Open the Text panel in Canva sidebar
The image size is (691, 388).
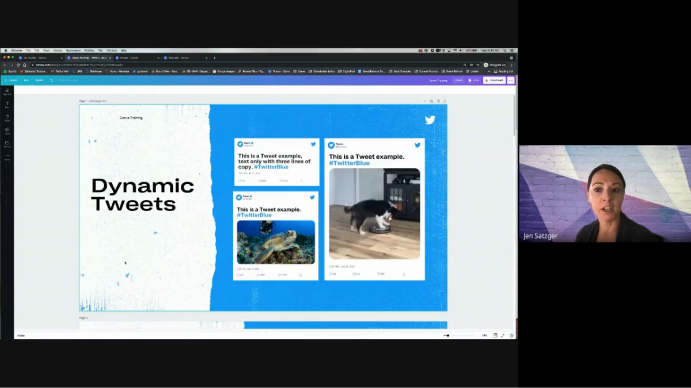click(x=7, y=105)
